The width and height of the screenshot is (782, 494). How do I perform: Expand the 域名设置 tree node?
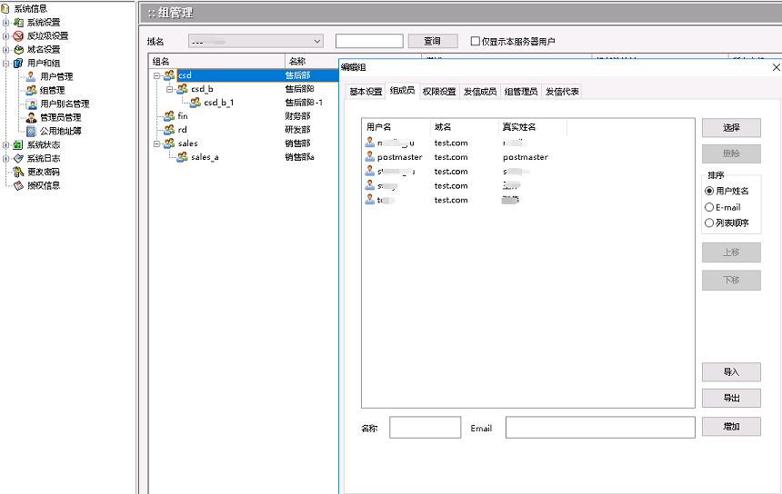[6, 49]
